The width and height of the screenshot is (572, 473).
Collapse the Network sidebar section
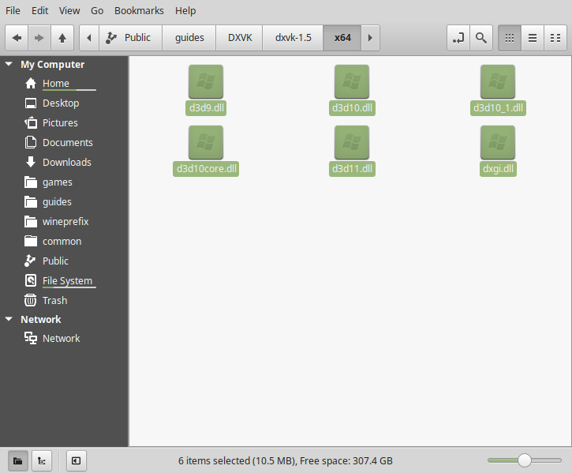9,319
